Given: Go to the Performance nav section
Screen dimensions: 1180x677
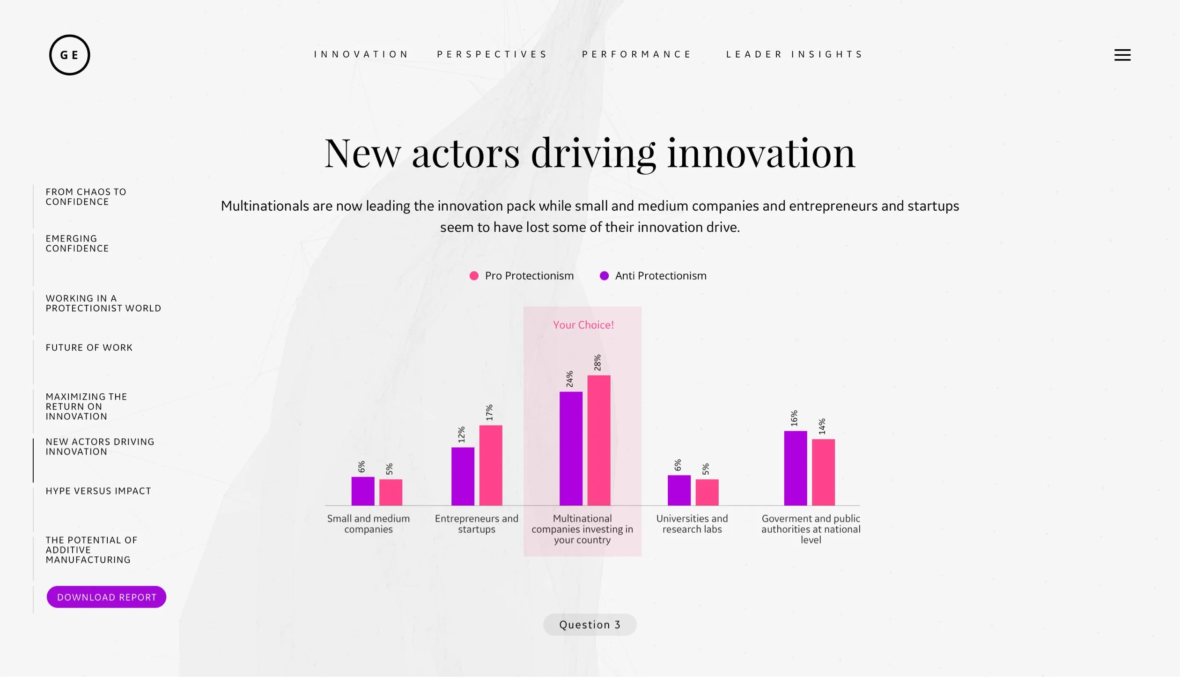Looking at the screenshot, I should tap(636, 54).
